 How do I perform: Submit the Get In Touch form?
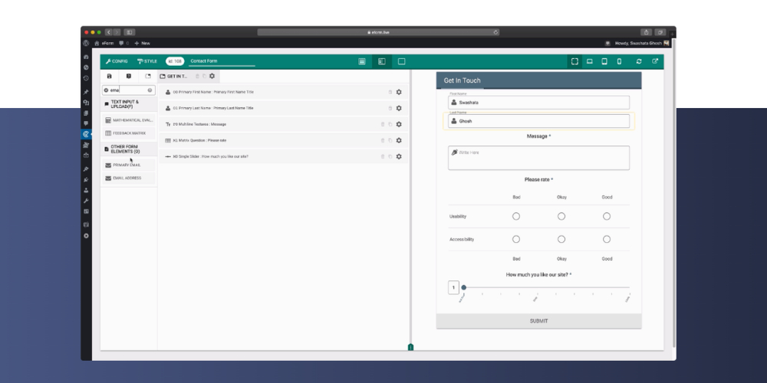[x=538, y=321]
